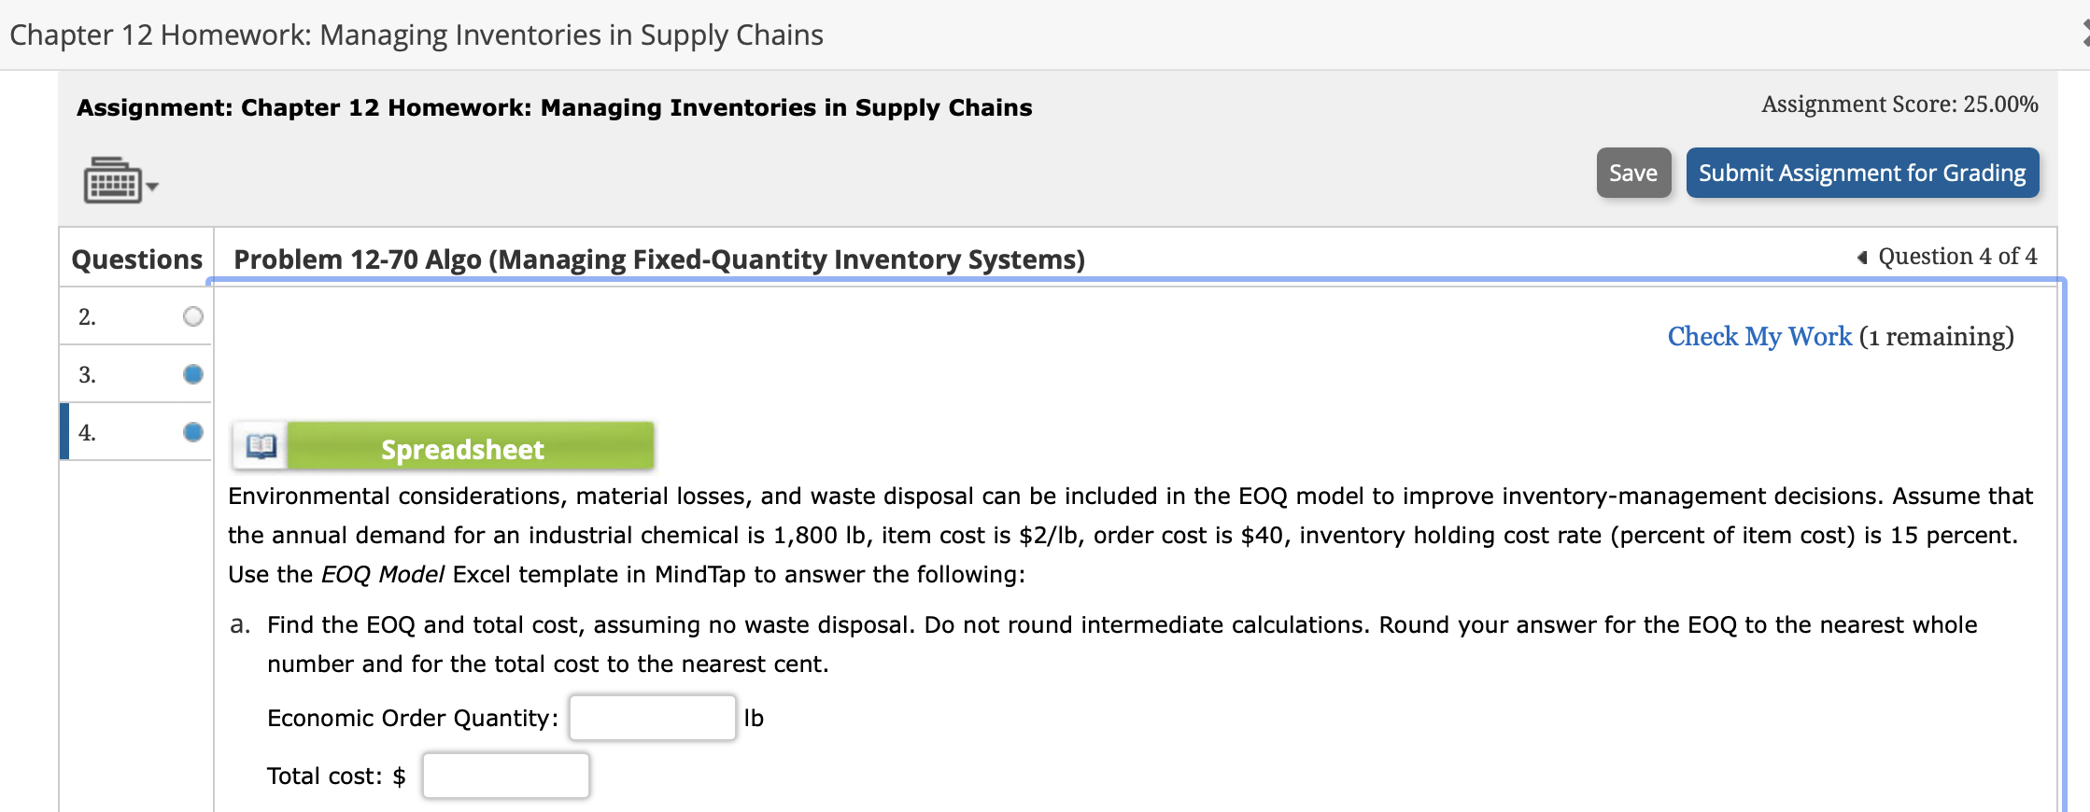Click the previous question arrow icon
Screen dimensions: 2090x812
pos(1861,258)
